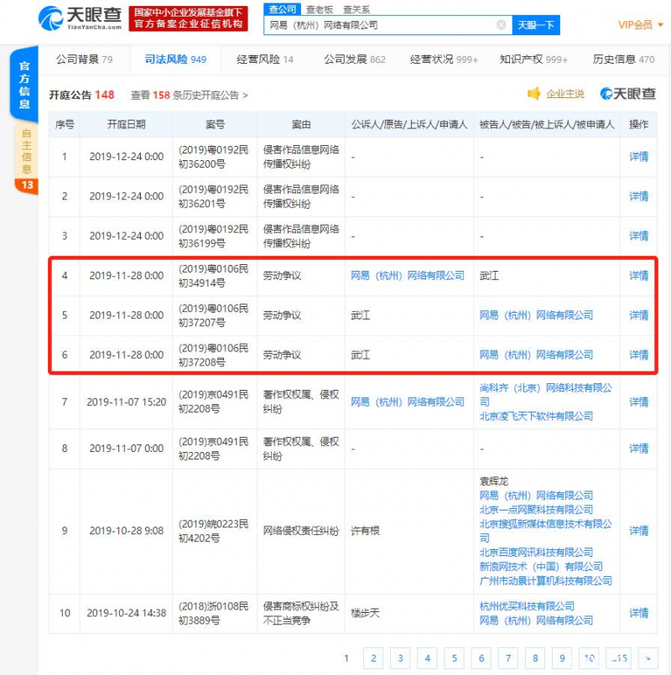
Task: Open the 经营风险 14 tab
Action: point(265,60)
